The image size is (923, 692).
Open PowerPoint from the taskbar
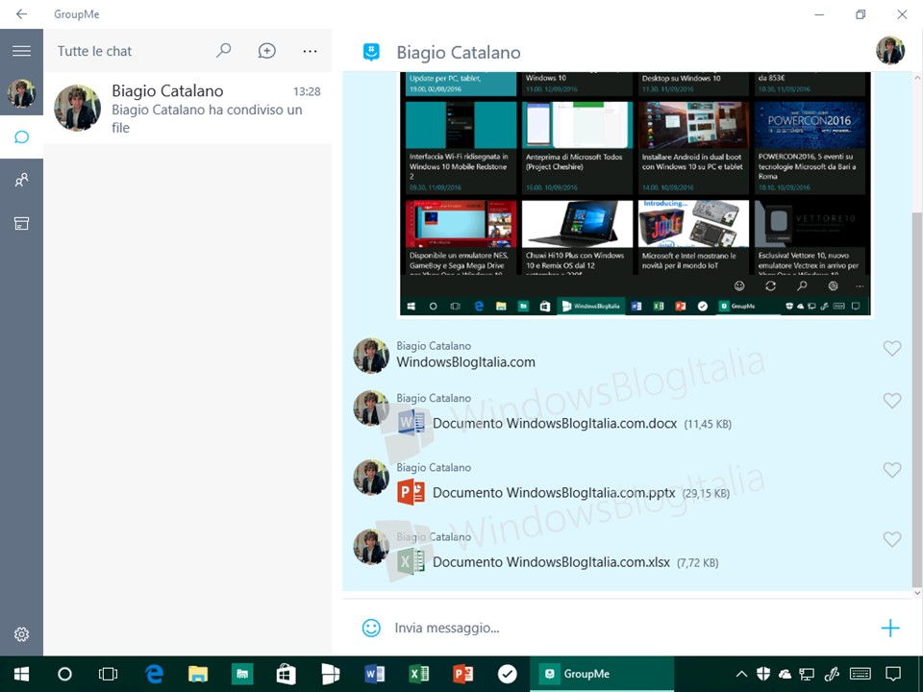click(x=462, y=674)
